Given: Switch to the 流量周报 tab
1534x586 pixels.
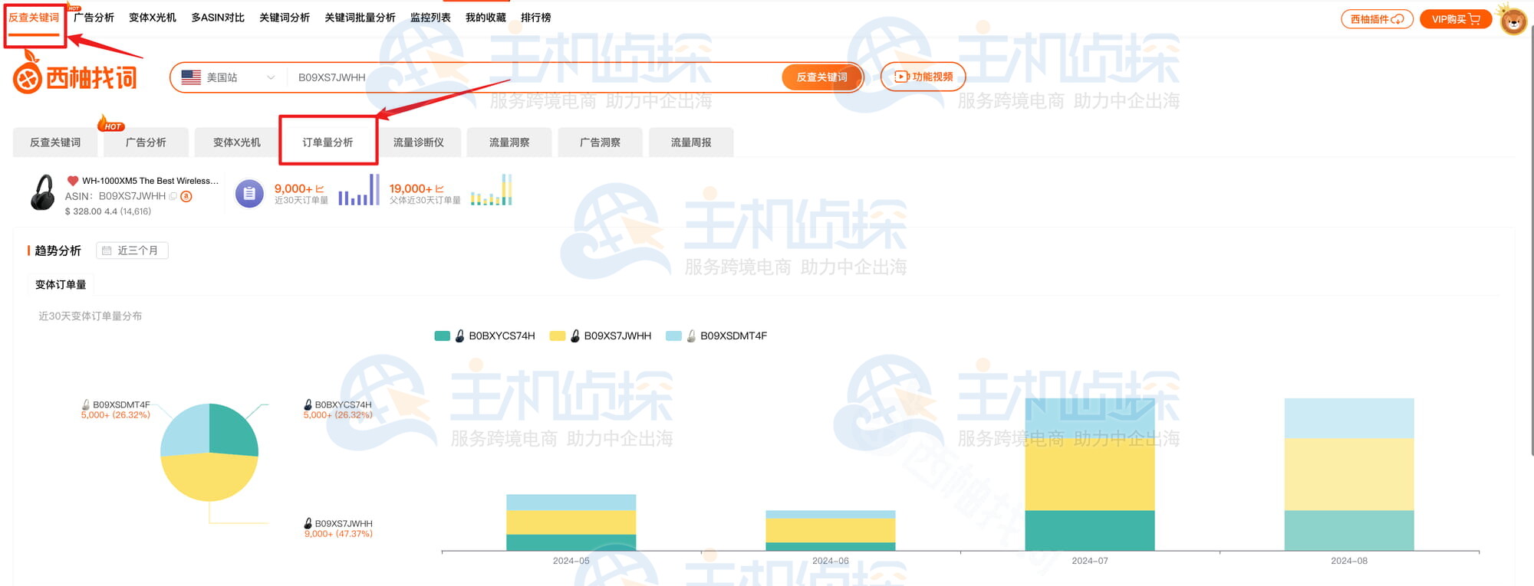Looking at the screenshot, I should 691,142.
